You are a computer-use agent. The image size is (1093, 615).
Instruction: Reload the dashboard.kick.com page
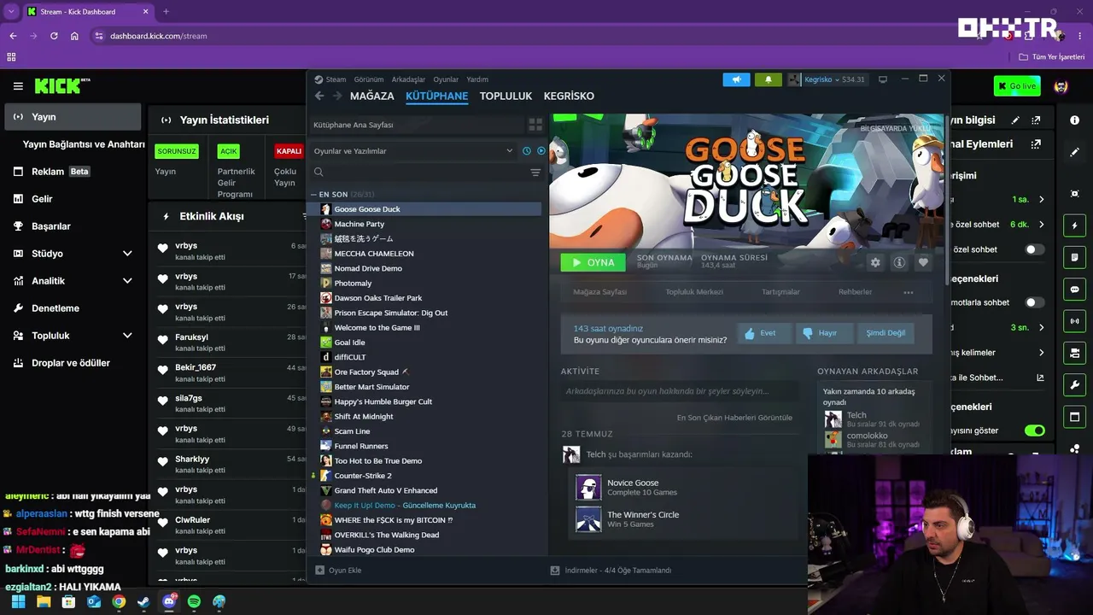[54, 36]
